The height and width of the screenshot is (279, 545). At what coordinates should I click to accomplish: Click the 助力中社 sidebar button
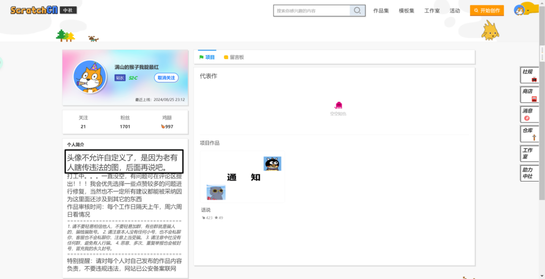point(529,173)
